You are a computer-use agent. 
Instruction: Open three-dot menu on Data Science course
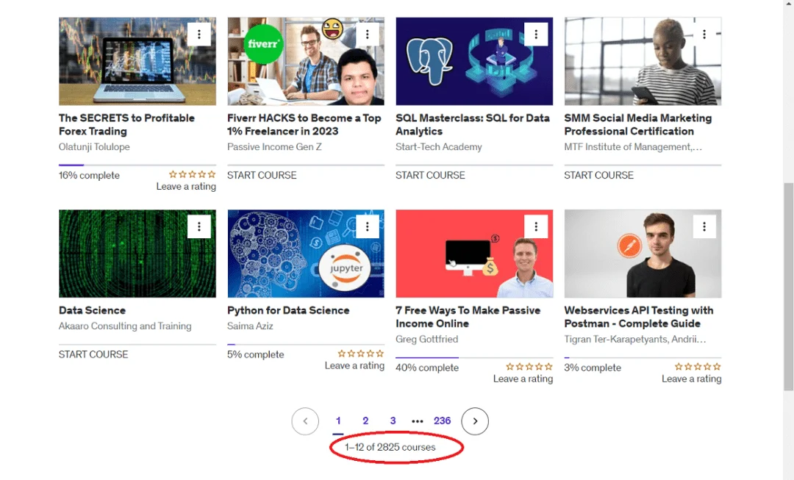[199, 226]
